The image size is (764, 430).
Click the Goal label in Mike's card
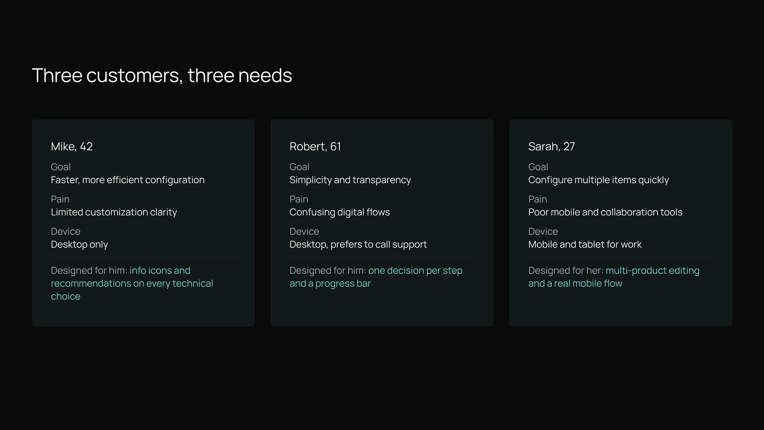click(x=60, y=167)
